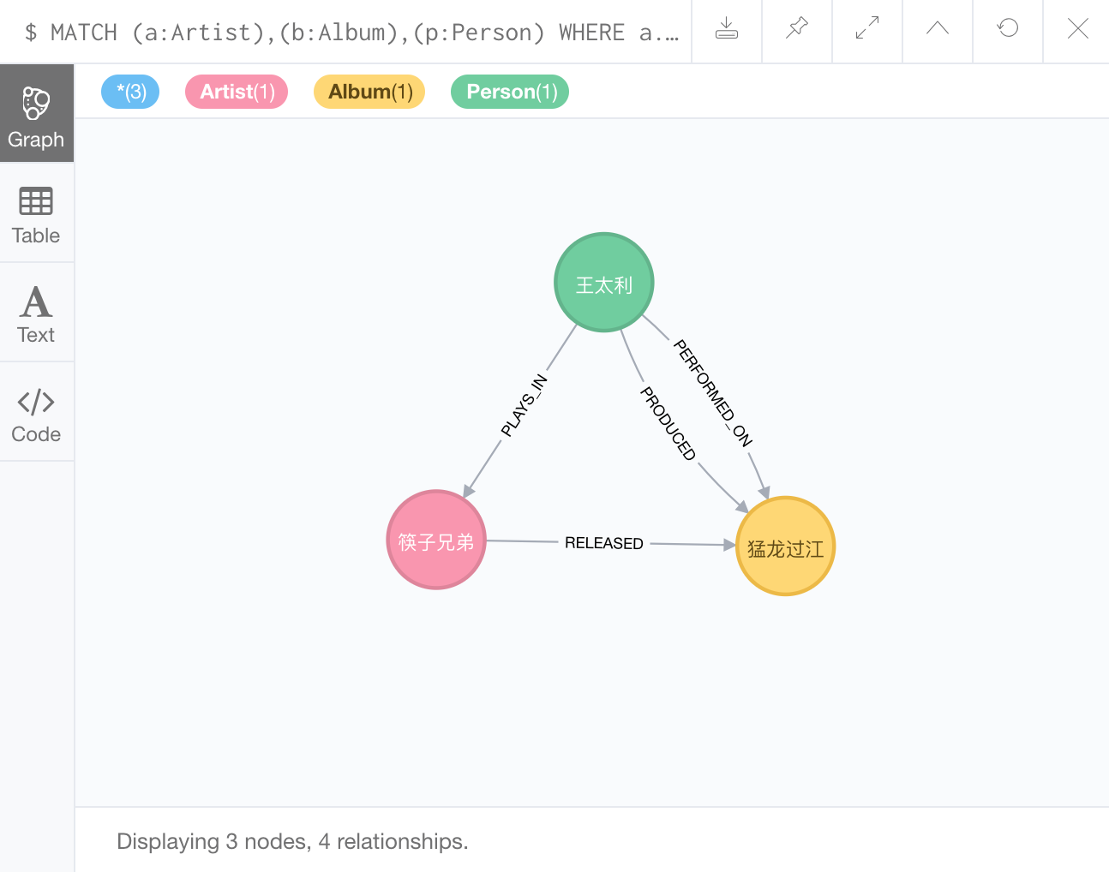The height and width of the screenshot is (872, 1109).
Task: Select the blue *(3) all-nodes label
Action: (x=130, y=92)
